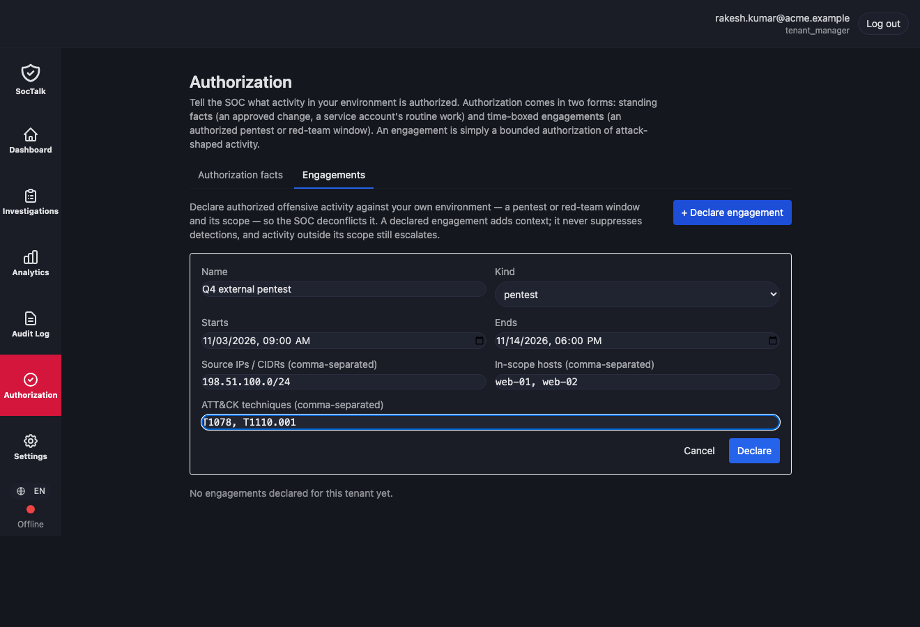Focus the In-scope hosts field
The height and width of the screenshot is (627, 920).
tap(637, 382)
